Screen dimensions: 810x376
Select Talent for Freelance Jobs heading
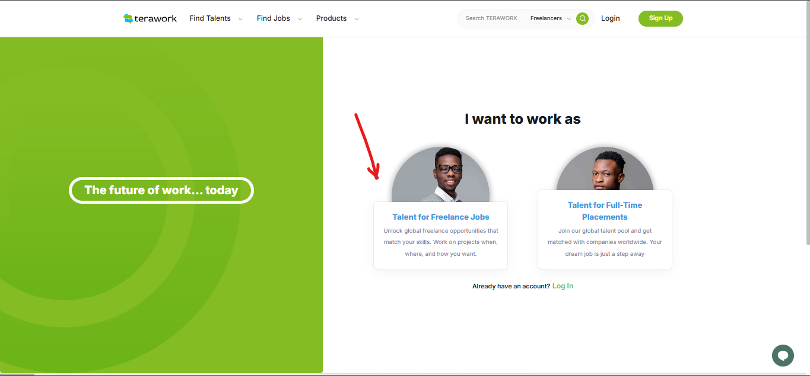click(441, 217)
